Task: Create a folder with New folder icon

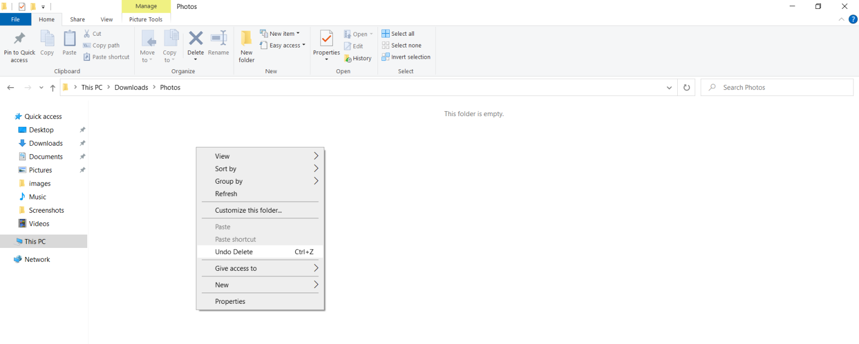Action: [x=247, y=39]
